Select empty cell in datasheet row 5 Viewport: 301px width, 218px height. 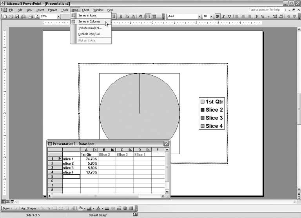click(x=71, y=176)
